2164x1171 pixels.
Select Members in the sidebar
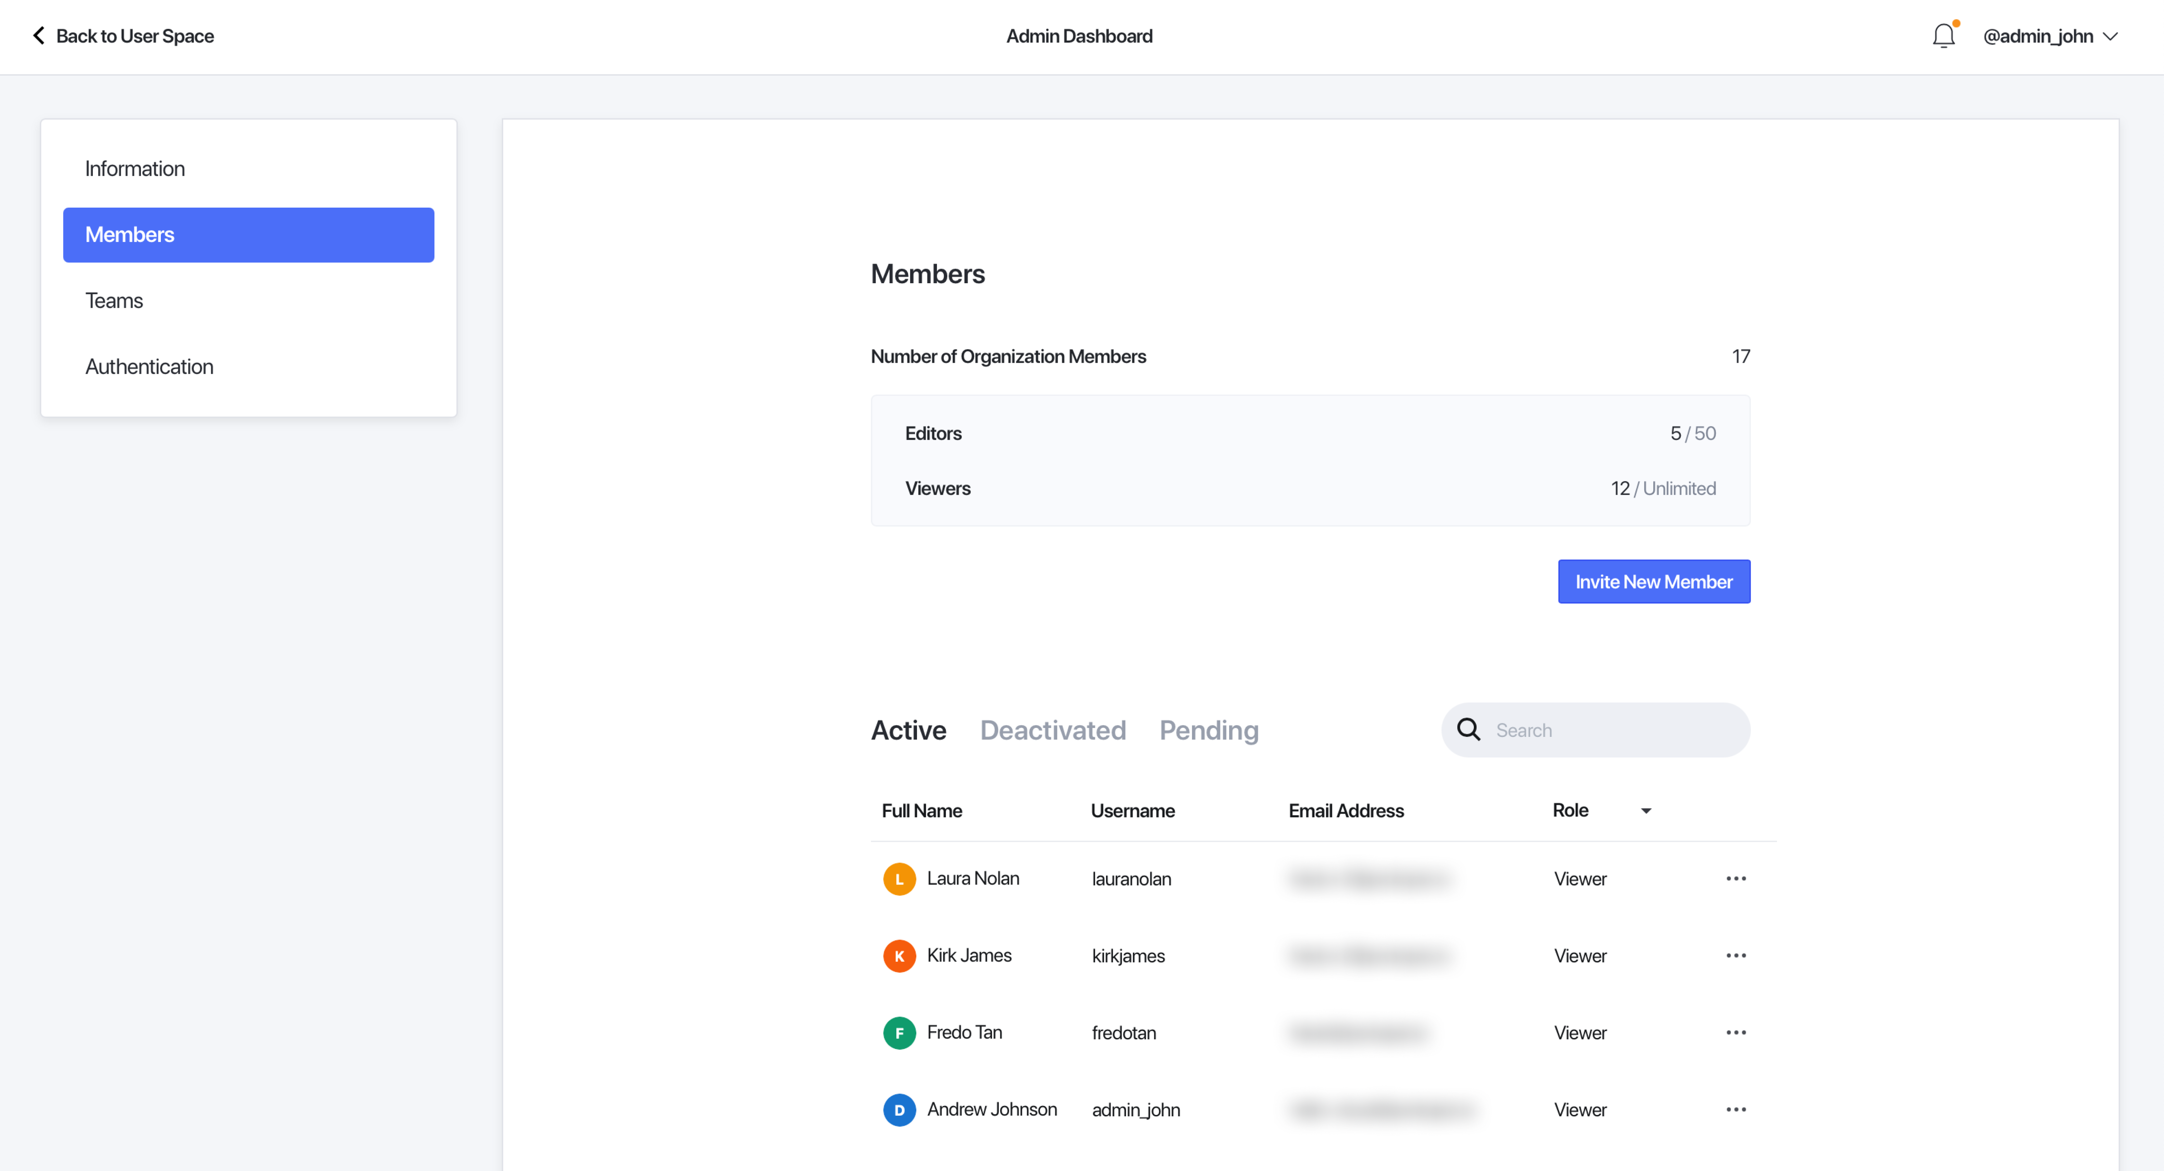tap(249, 235)
